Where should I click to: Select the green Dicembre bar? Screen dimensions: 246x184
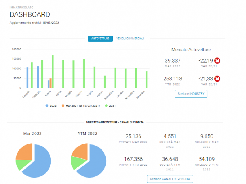point(147,79)
